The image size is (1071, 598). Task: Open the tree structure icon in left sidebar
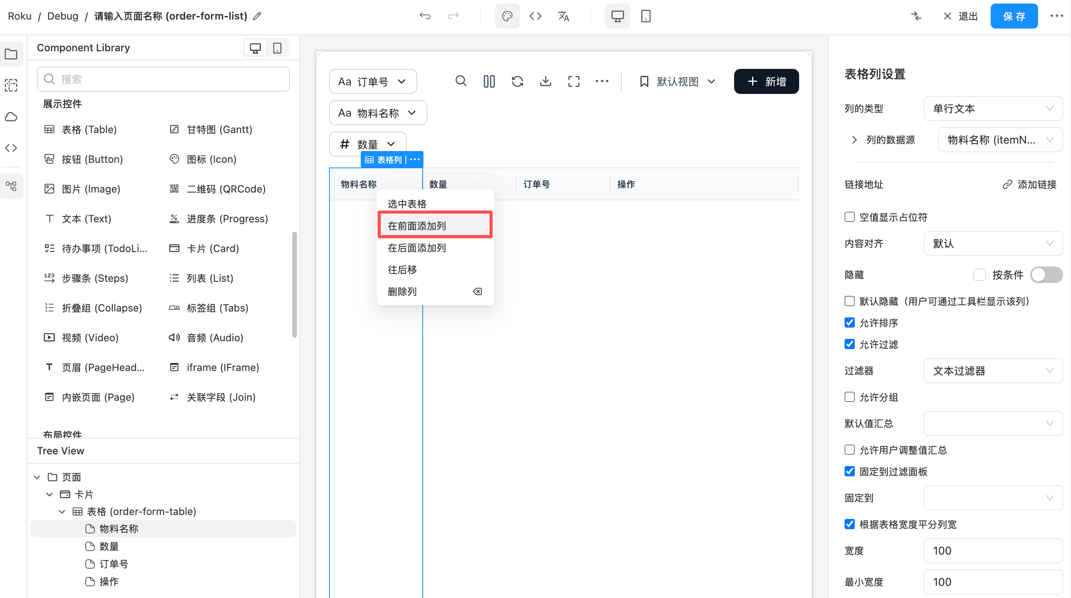(x=11, y=186)
